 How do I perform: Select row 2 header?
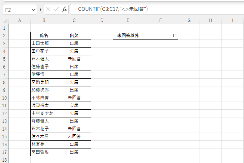click(x=4, y=36)
